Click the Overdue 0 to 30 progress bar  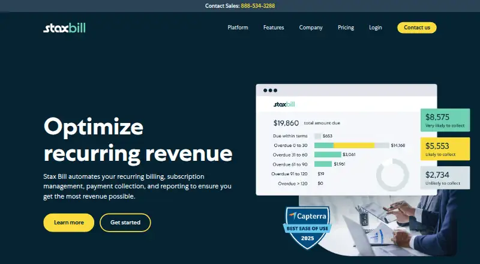click(x=352, y=145)
